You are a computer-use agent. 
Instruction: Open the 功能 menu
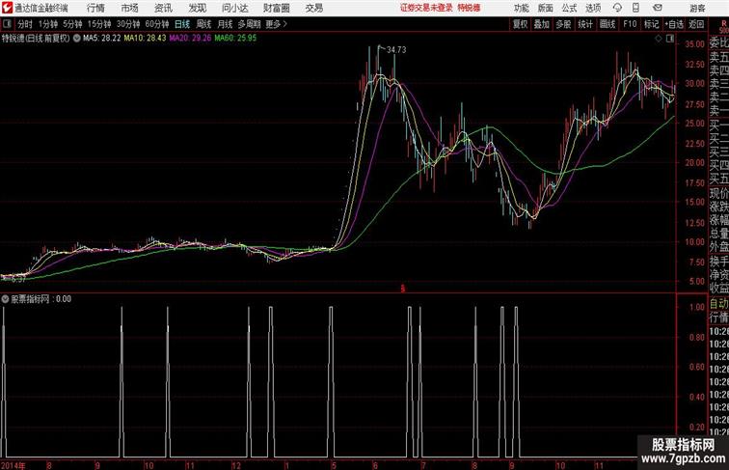click(522, 8)
